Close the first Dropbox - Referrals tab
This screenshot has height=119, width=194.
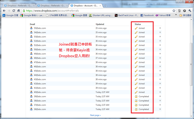[x=34, y=6]
